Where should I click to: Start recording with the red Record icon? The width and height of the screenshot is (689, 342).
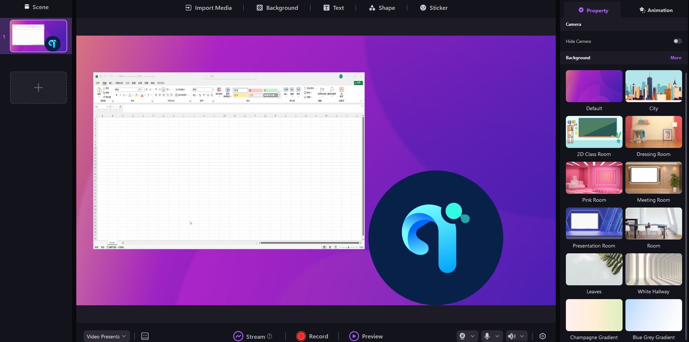(301, 336)
